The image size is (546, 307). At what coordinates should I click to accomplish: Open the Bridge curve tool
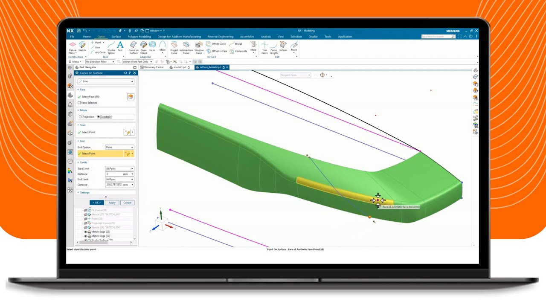pyautogui.click(x=236, y=44)
